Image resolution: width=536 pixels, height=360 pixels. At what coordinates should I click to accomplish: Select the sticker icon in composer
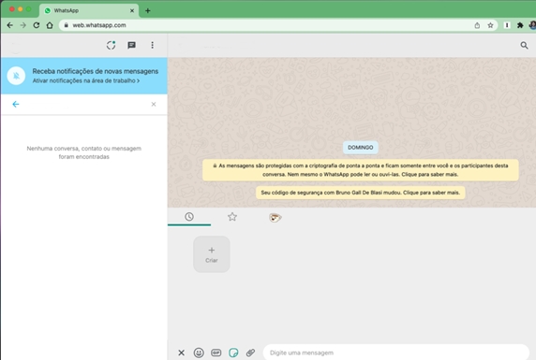point(233,353)
